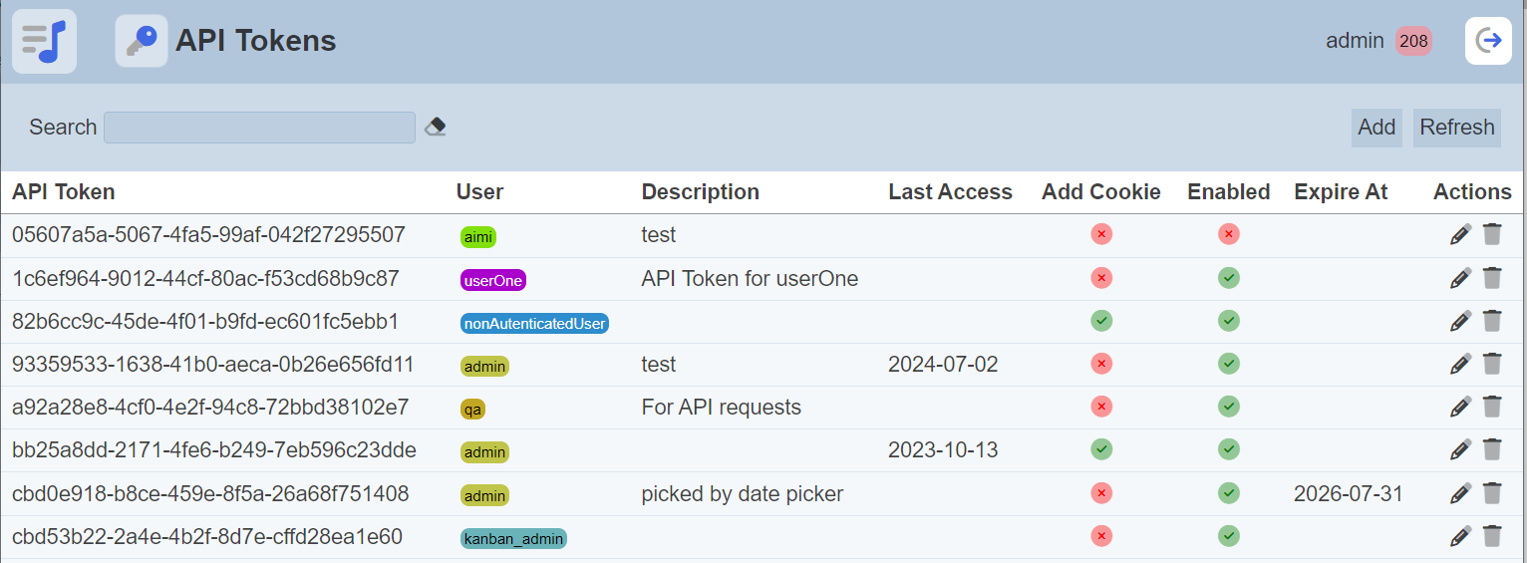The width and height of the screenshot is (1527, 563).
Task: Focus the Search input field
Action: (259, 128)
